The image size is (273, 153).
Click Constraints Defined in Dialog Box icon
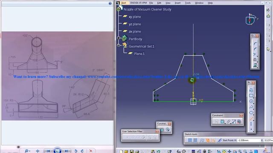pyautogui.click(x=217, y=122)
